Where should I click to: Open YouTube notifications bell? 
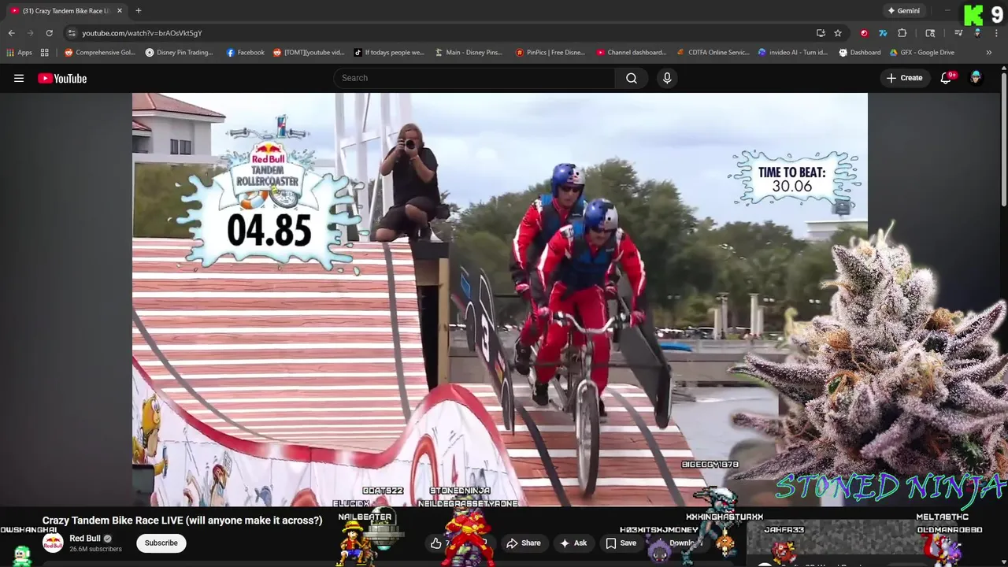click(947, 78)
